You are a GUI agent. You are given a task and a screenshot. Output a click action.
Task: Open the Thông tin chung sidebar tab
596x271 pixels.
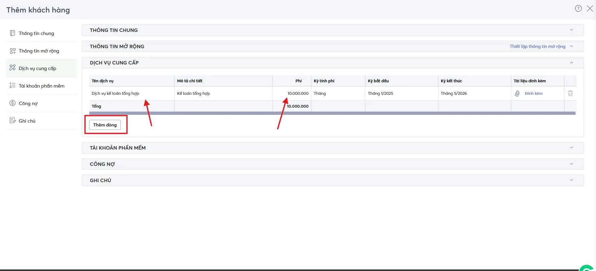point(42,33)
